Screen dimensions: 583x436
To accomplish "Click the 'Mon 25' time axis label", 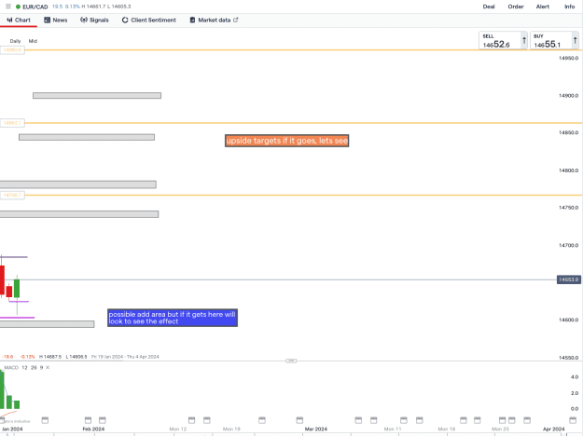I will [x=501, y=429].
